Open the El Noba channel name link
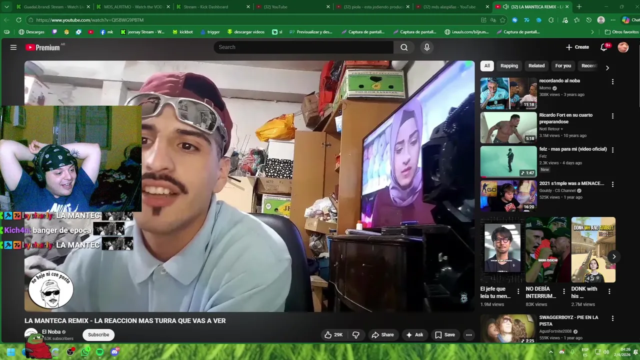The height and width of the screenshot is (360, 640). 51,331
